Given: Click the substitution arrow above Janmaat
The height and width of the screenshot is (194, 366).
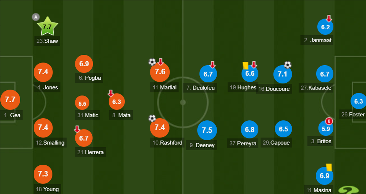Looking at the screenshot, I should coord(329,18).
